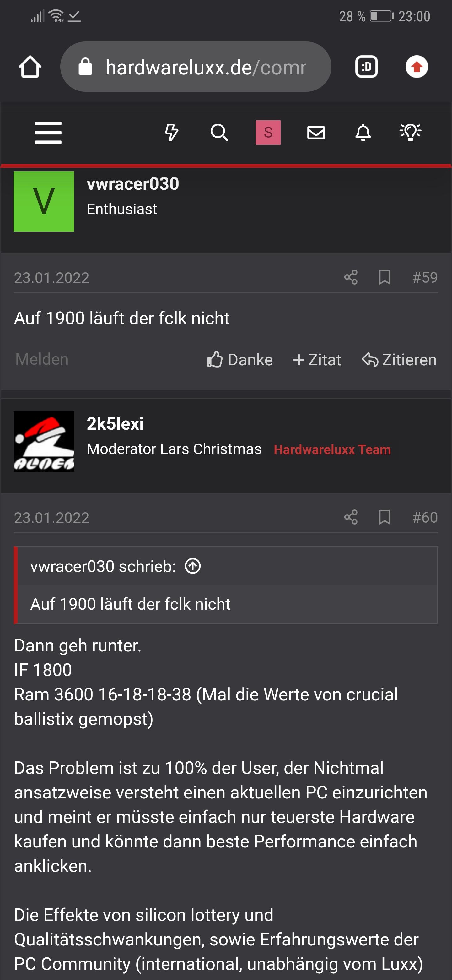Open the hamburger navigation menu
452x980 pixels.
[48, 133]
